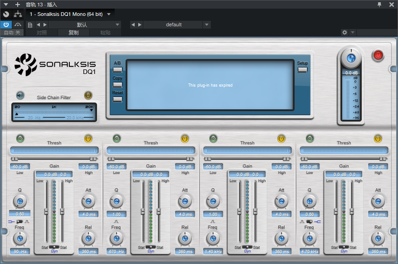Open the default program dropdown arrow
The width and height of the screenshot is (398, 264).
point(207,24)
